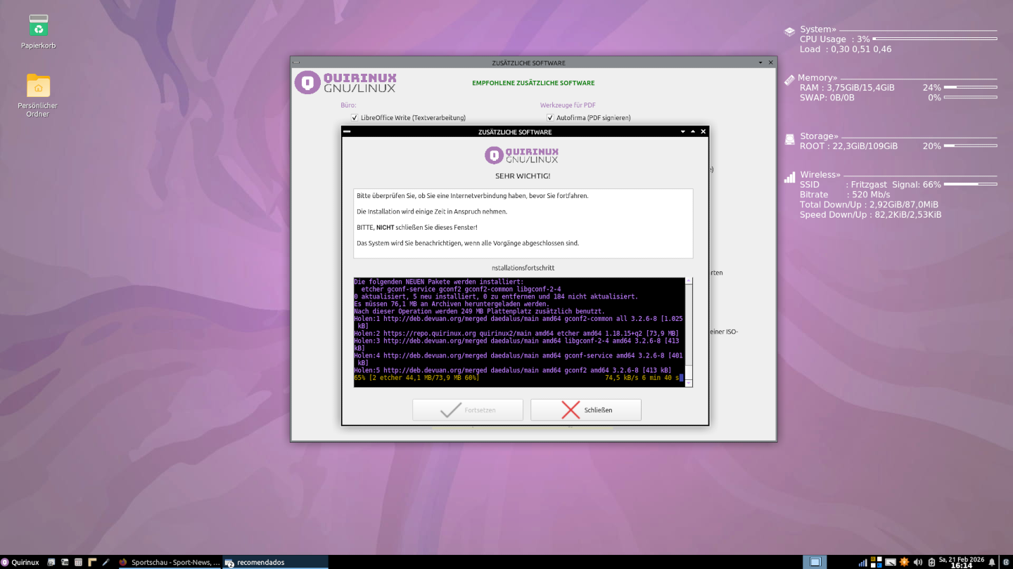
Task: Open the Papierkorb trash icon
Action: point(39,27)
